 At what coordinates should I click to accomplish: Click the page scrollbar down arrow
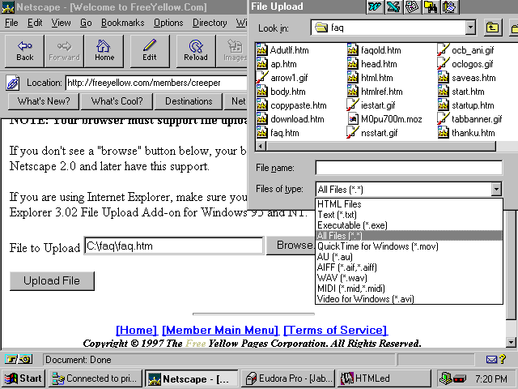(x=511, y=342)
